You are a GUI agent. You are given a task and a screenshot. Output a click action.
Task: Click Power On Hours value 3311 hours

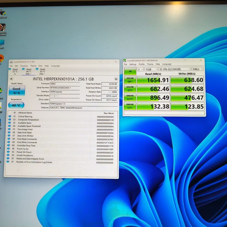coord(110,100)
